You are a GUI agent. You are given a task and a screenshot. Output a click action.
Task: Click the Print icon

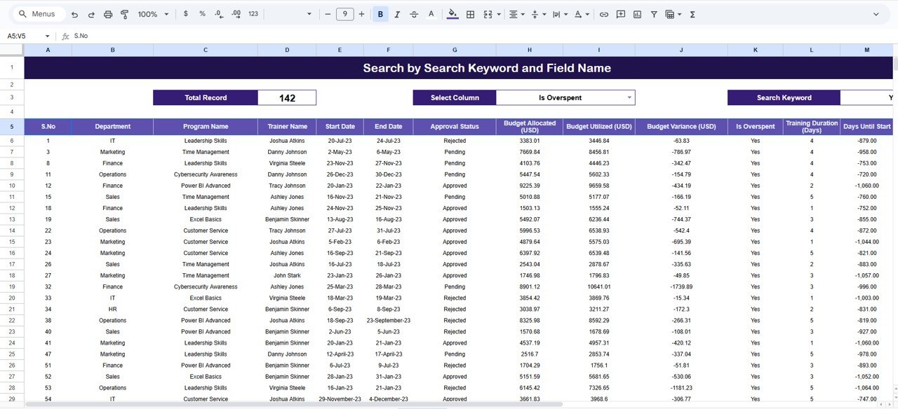[107, 13]
